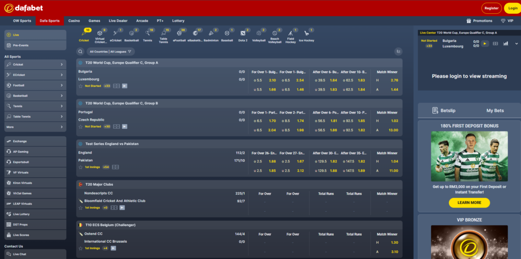The width and height of the screenshot is (521, 259).
Task: Star the Ostend CC match
Action: click(x=80, y=248)
